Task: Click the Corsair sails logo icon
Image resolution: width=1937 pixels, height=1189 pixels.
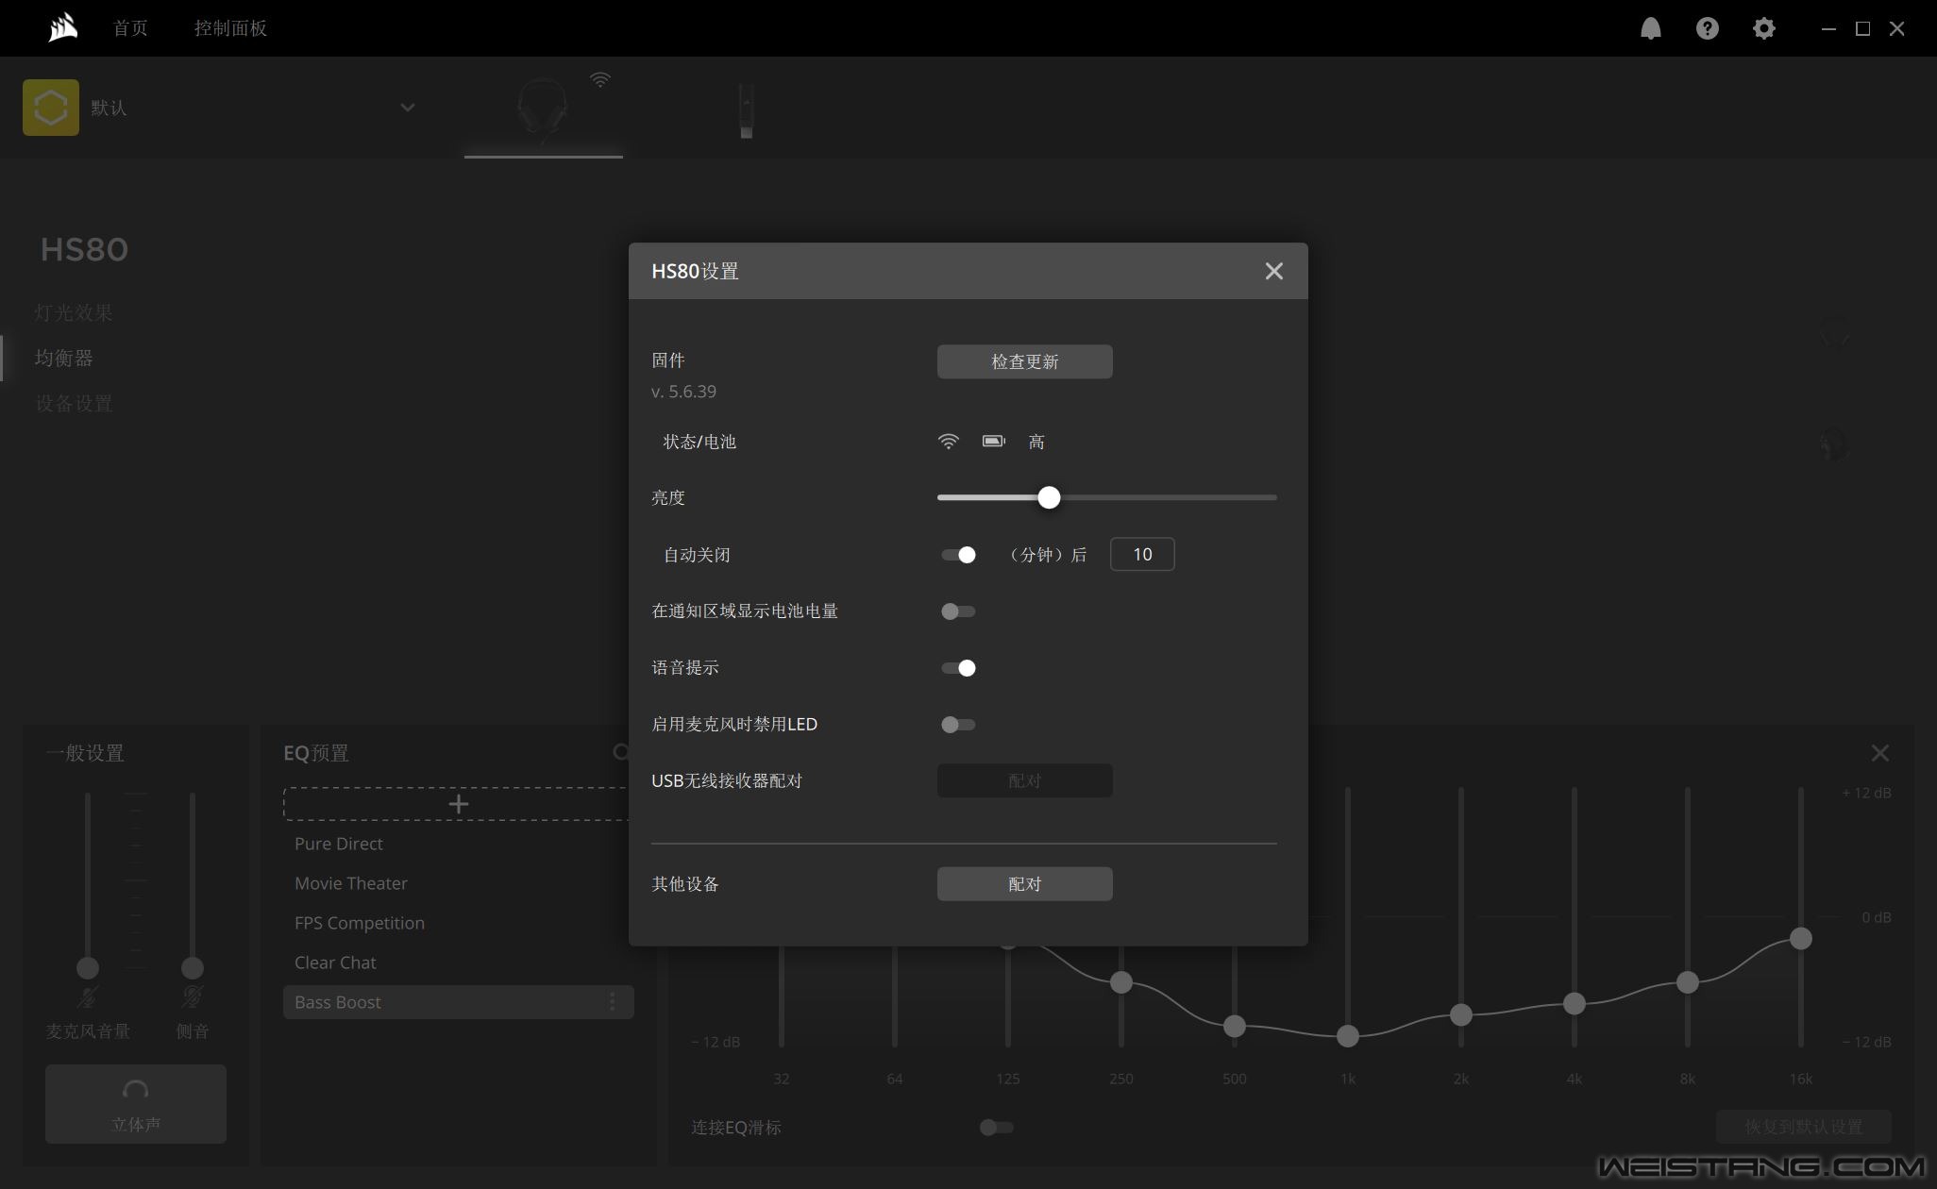Action: [63, 28]
